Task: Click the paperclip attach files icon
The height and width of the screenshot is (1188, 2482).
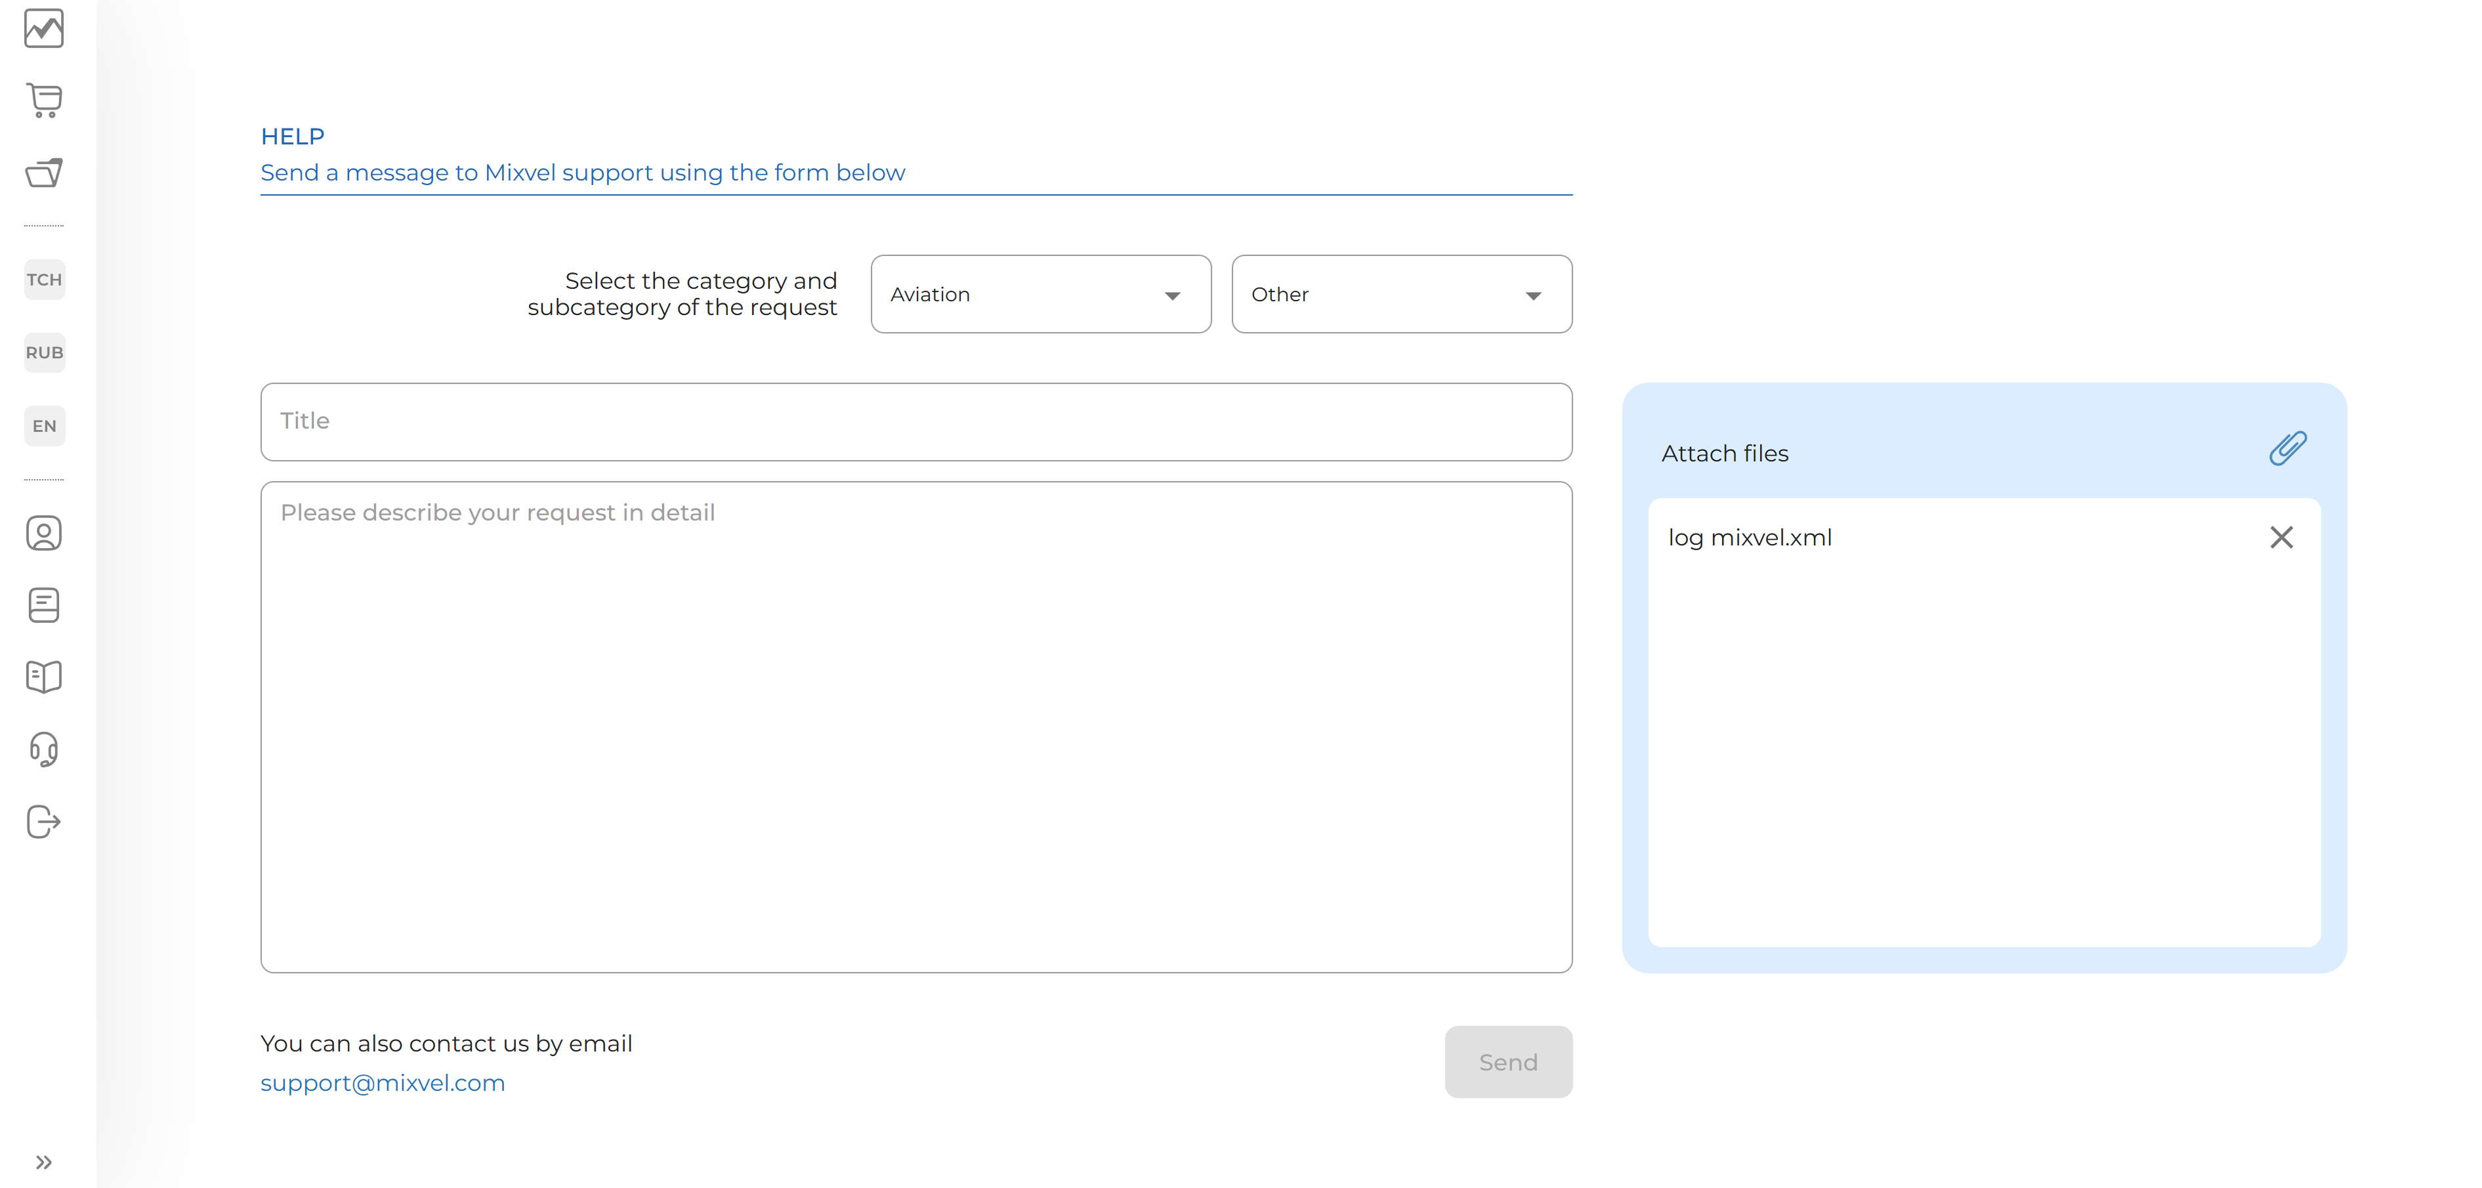Action: [x=2287, y=449]
